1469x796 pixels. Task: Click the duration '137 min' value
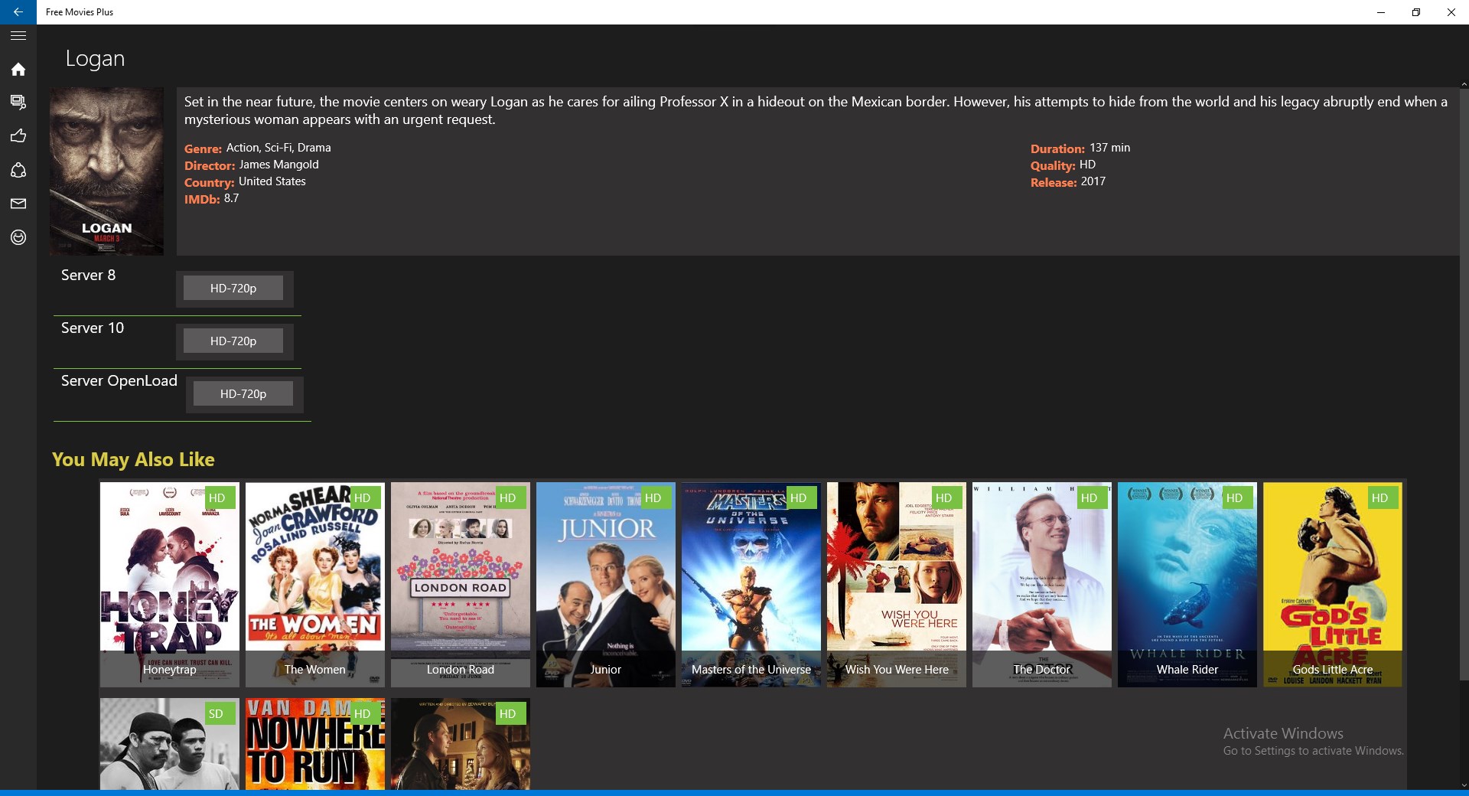click(x=1109, y=148)
